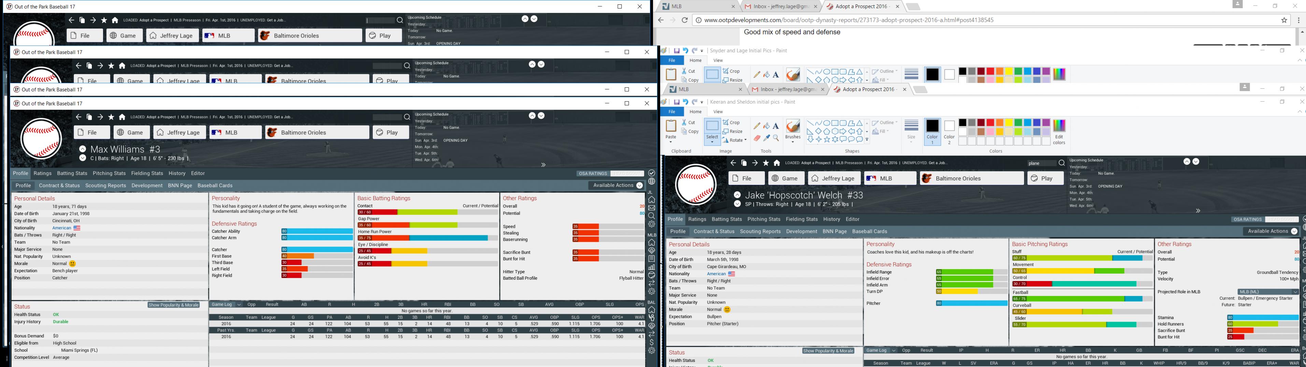This screenshot has height=367, width=1306.
Task: Click Cut in Keeran and Sheldon Paint
Action: click(x=689, y=123)
